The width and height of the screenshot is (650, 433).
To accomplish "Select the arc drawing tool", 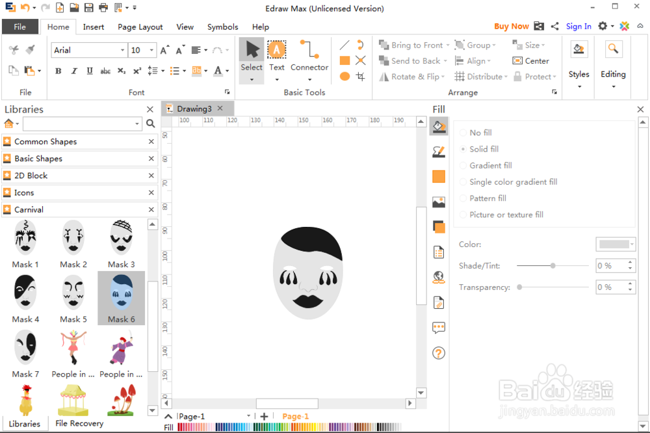I will 360,45.
